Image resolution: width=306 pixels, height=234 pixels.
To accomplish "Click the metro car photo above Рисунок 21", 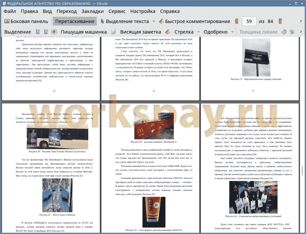I will tap(58, 195).
